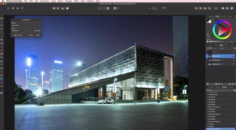Click the primary colour circle swatch
The image size is (236, 130).
[x=210, y=22]
